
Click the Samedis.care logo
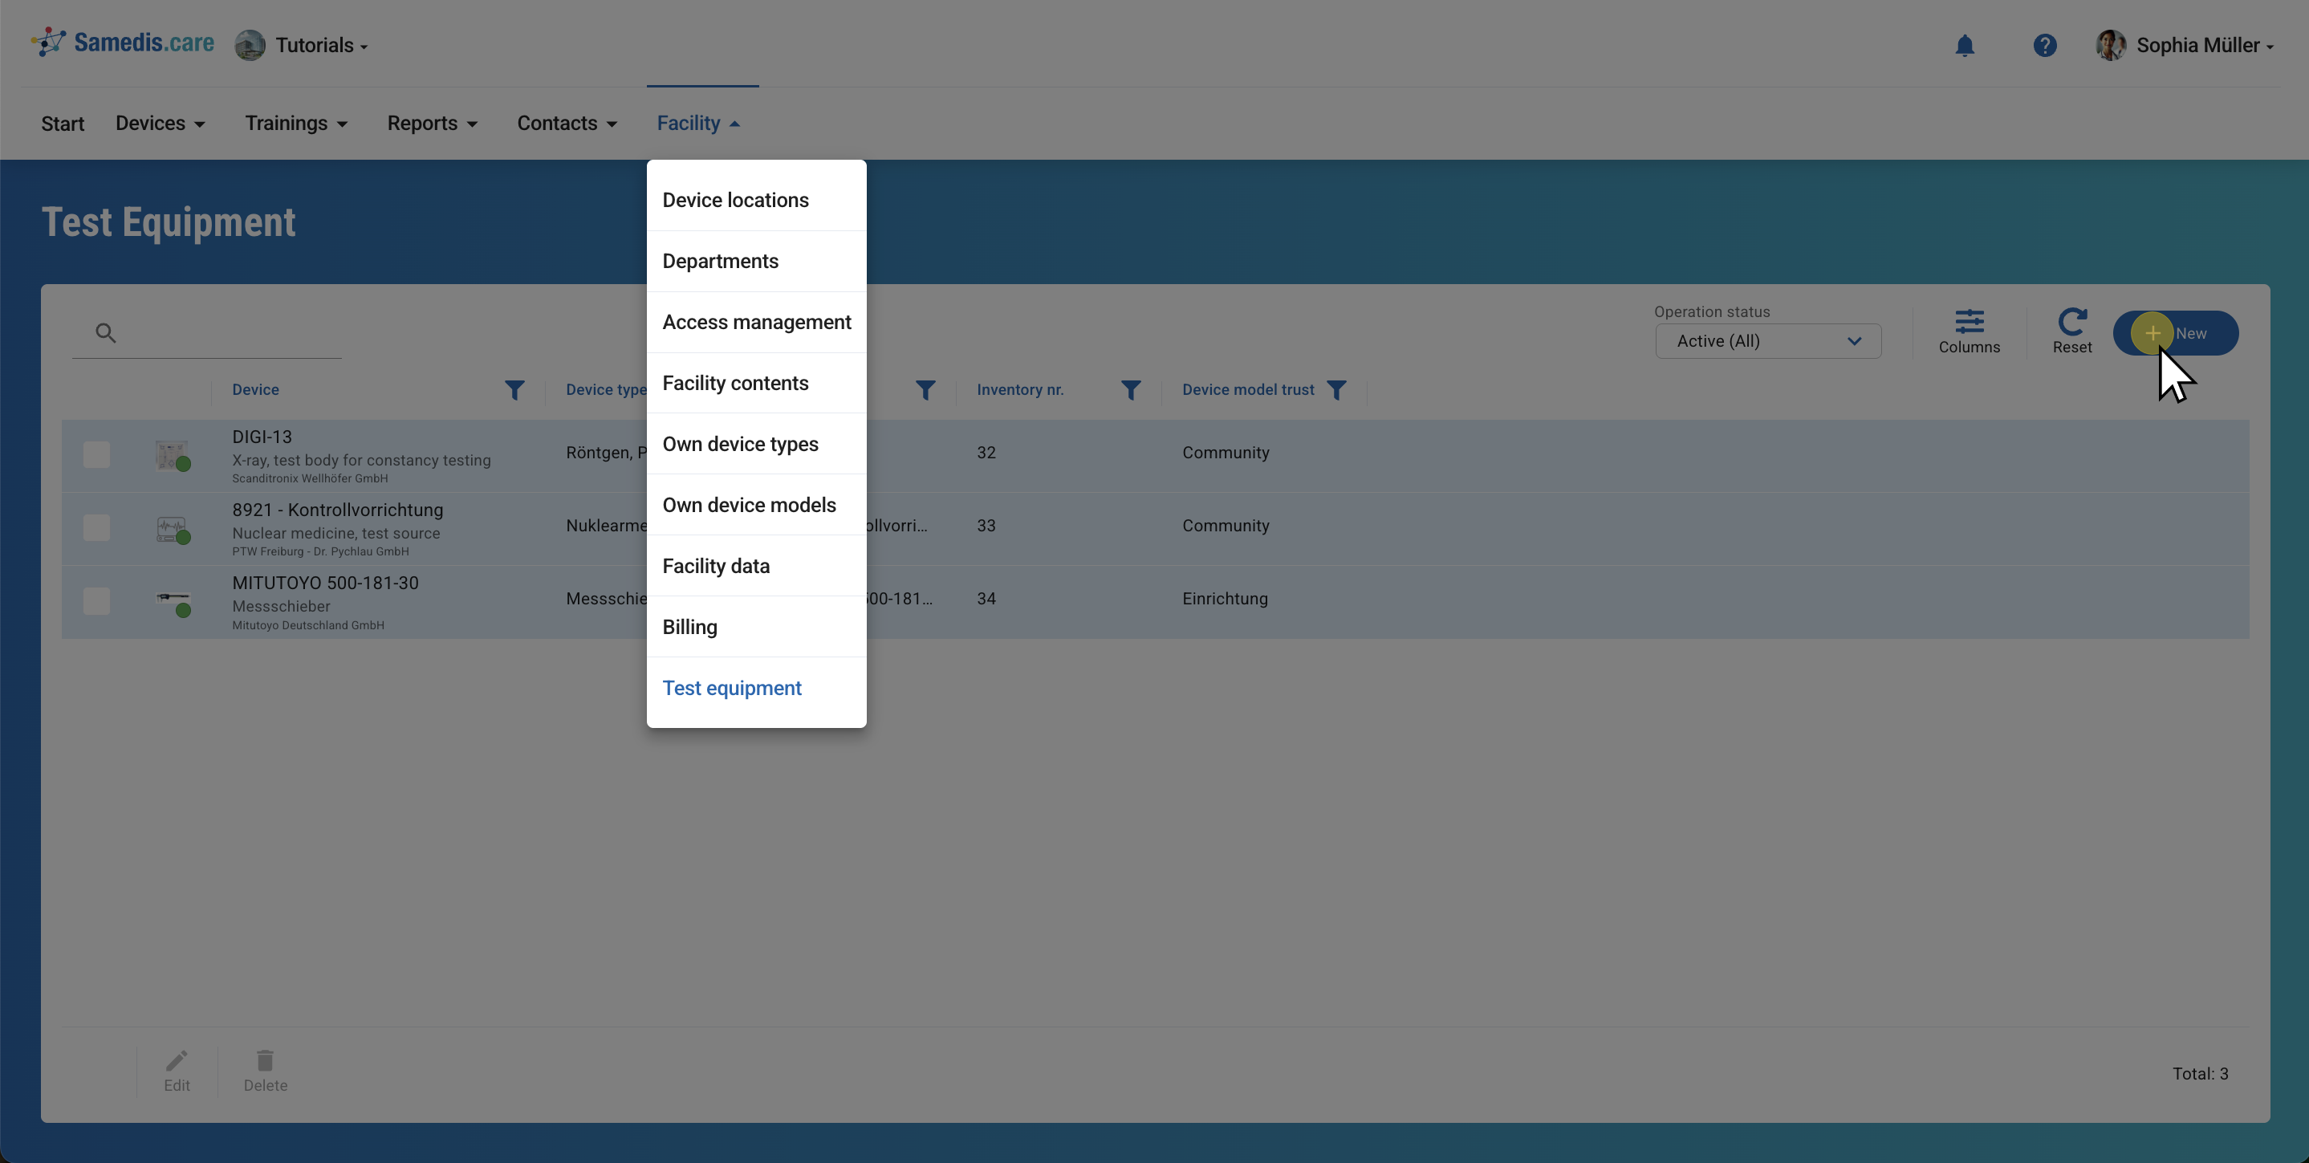tap(123, 43)
